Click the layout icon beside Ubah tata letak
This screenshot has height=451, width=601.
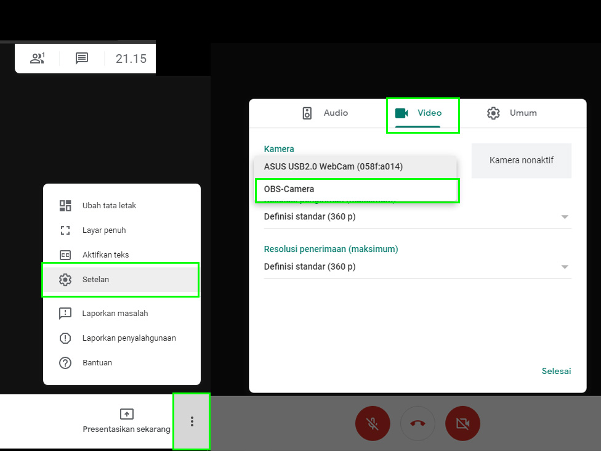pos(65,205)
